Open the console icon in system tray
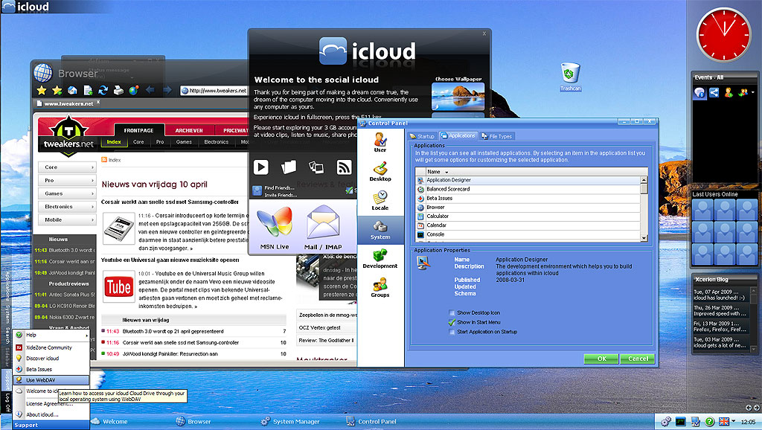Viewport: 762px width, 430px height. [x=680, y=421]
